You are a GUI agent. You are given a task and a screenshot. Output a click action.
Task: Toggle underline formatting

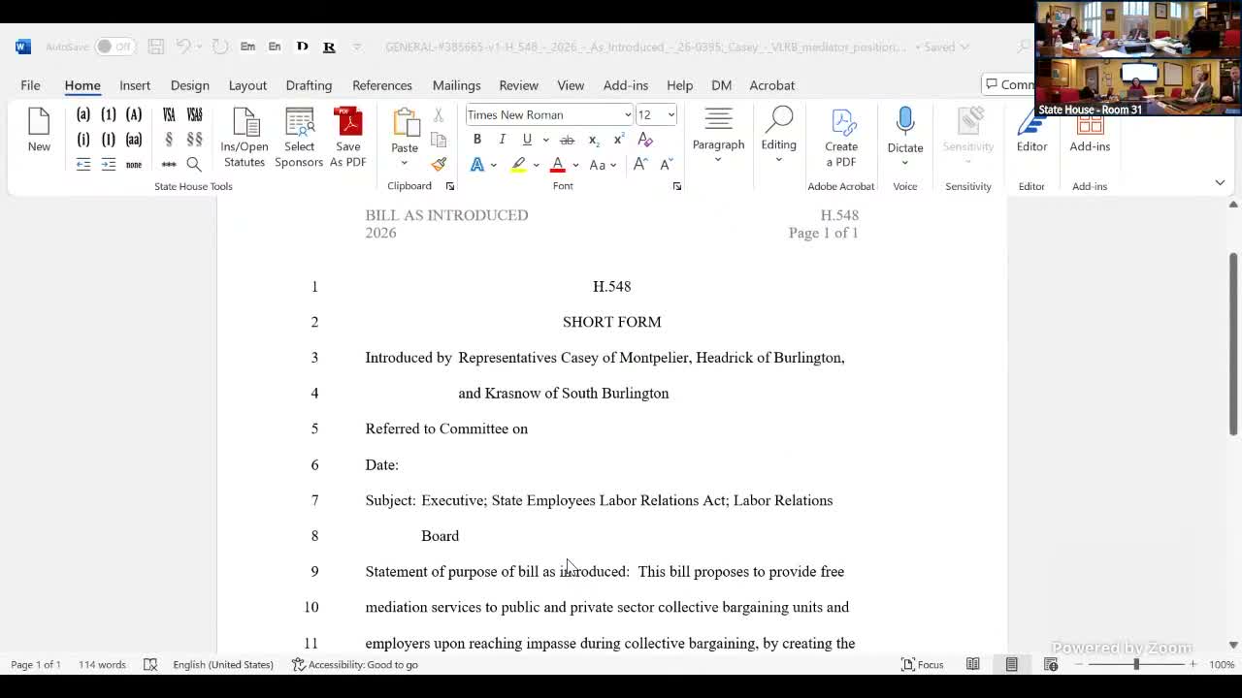[525, 140]
